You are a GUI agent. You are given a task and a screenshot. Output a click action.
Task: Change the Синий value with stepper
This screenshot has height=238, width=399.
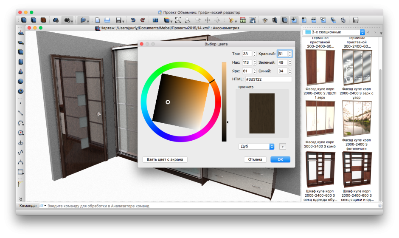click(x=290, y=71)
